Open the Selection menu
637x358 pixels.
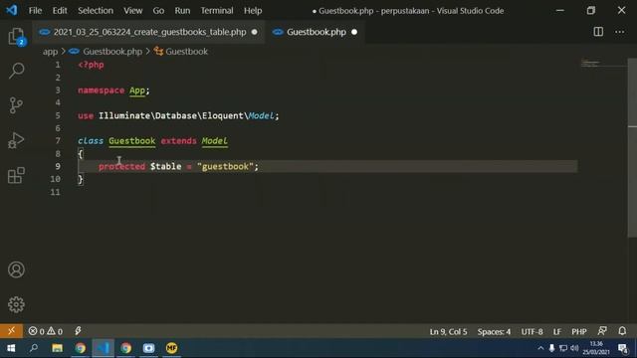pyautogui.click(x=96, y=11)
